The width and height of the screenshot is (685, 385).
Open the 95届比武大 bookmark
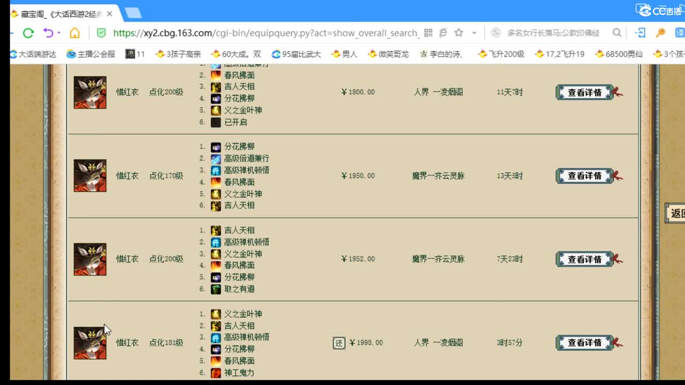coord(296,54)
